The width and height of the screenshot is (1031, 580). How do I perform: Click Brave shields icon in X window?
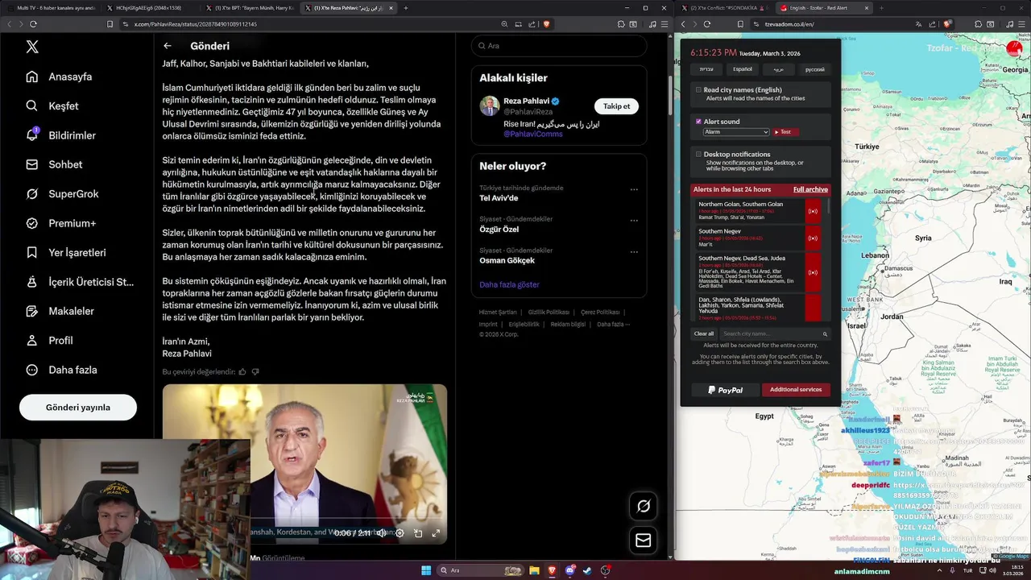tap(546, 24)
